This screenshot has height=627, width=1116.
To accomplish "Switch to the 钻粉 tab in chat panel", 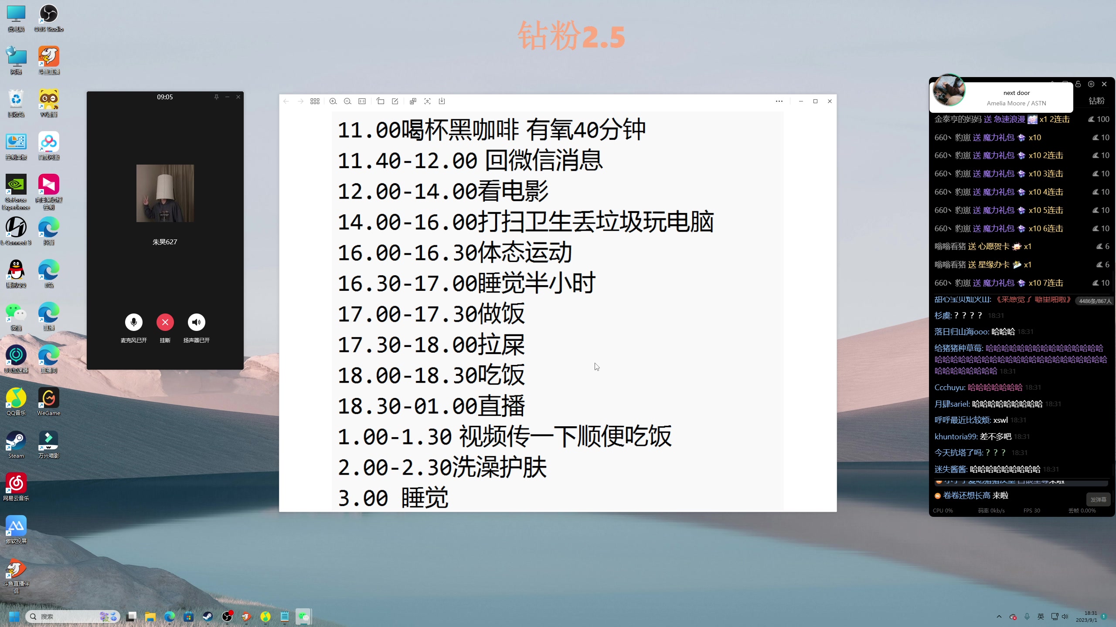I will point(1096,101).
